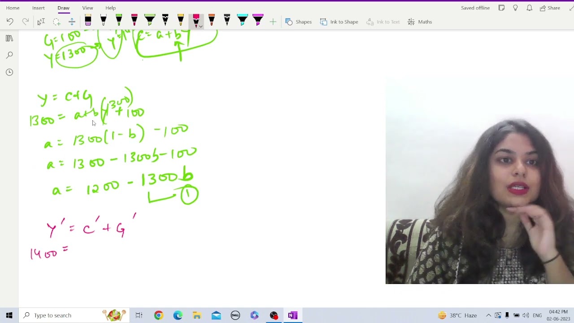Click the Share button

[x=550, y=8]
